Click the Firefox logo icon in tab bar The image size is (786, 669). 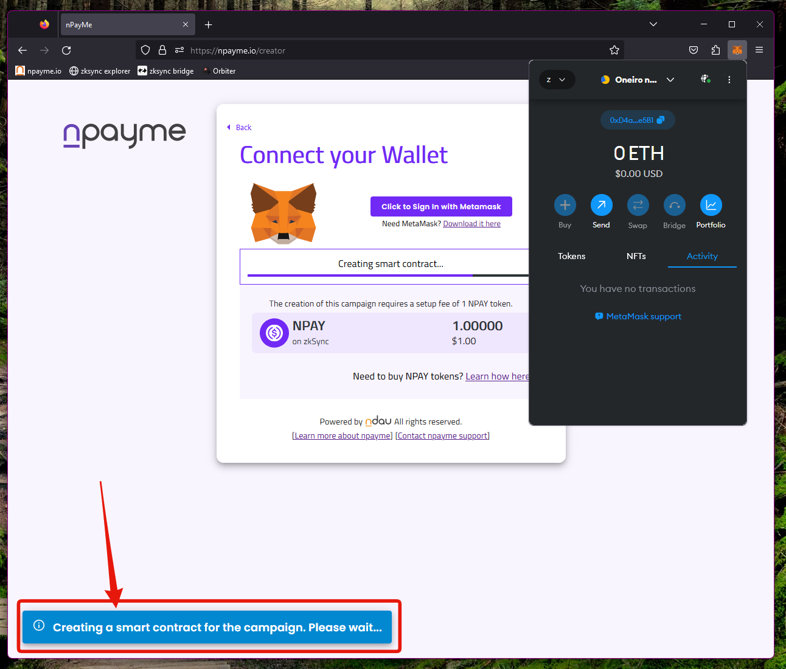point(44,24)
